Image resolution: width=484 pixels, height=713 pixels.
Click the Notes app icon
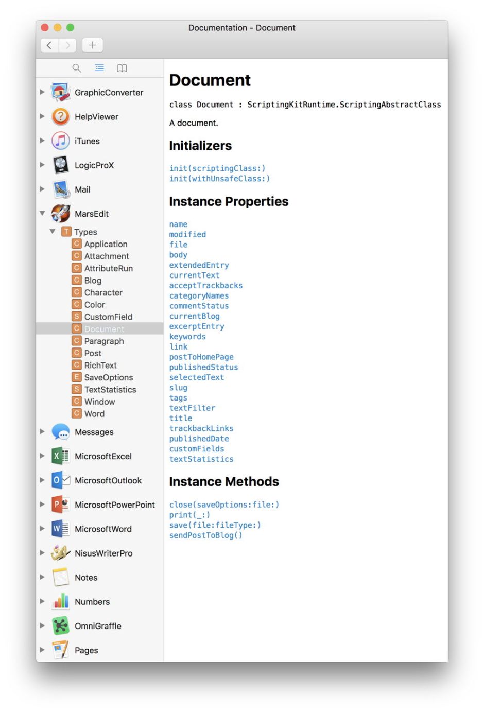coord(60,577)
